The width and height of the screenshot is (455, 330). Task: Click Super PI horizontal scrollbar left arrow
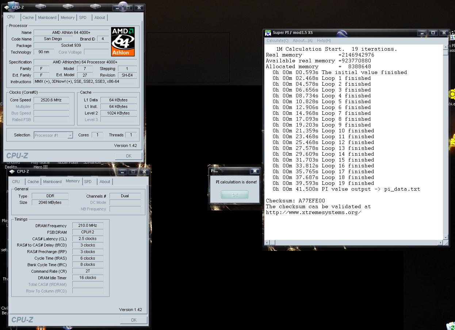tap(267, 242)
